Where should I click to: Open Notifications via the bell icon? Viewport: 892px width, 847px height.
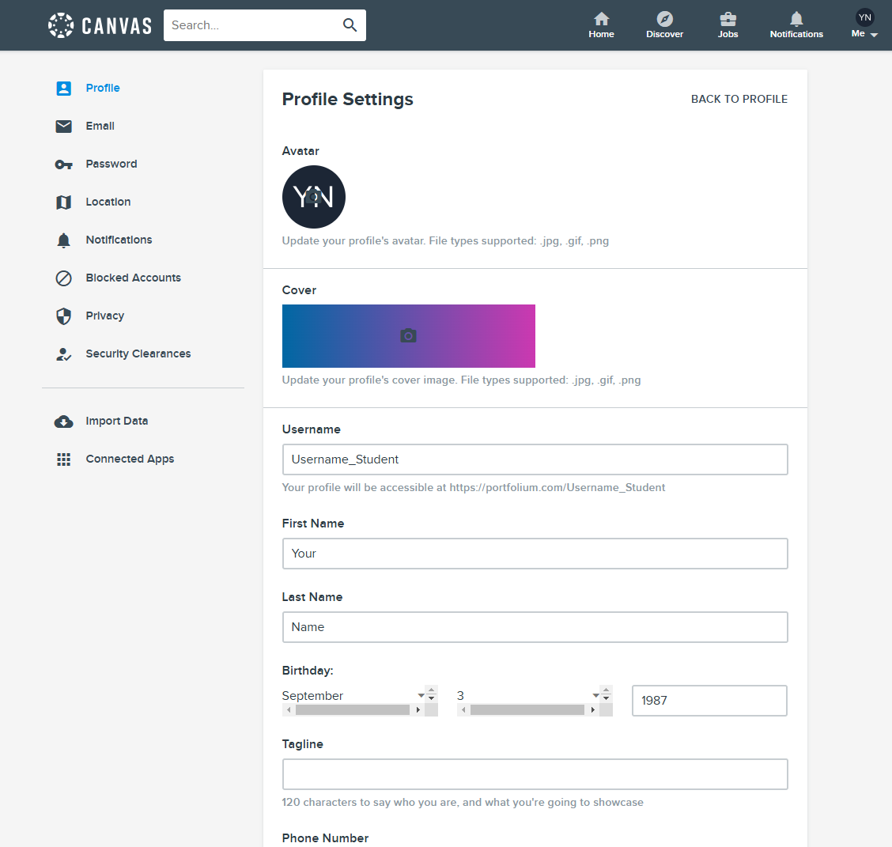(796, 19)
